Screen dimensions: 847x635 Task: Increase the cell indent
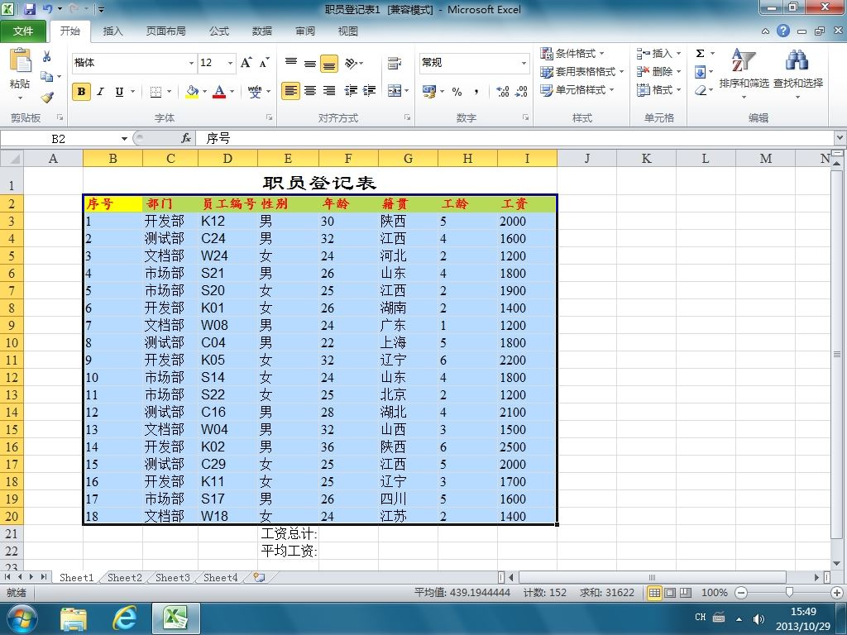pyautogui.click(x=370, y=91)
